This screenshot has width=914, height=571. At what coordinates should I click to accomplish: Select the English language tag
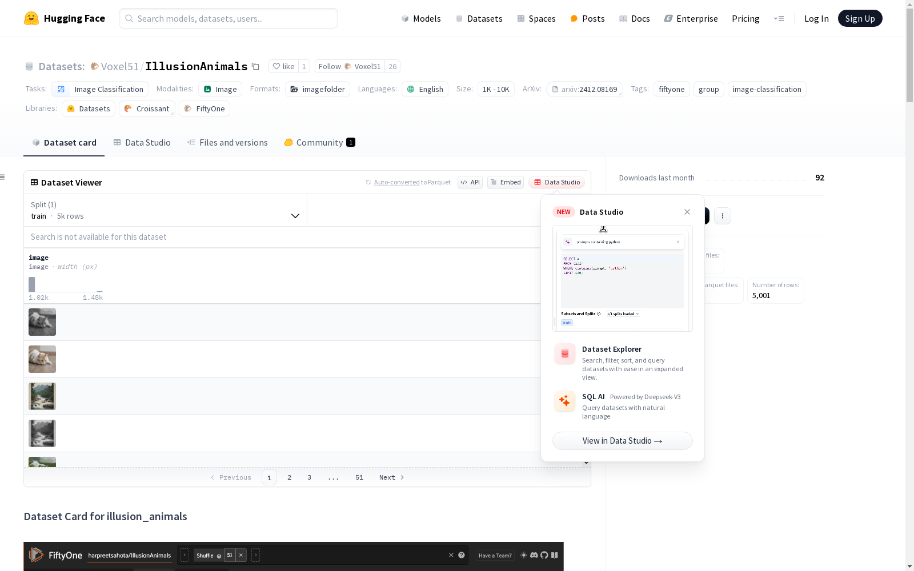425,89
